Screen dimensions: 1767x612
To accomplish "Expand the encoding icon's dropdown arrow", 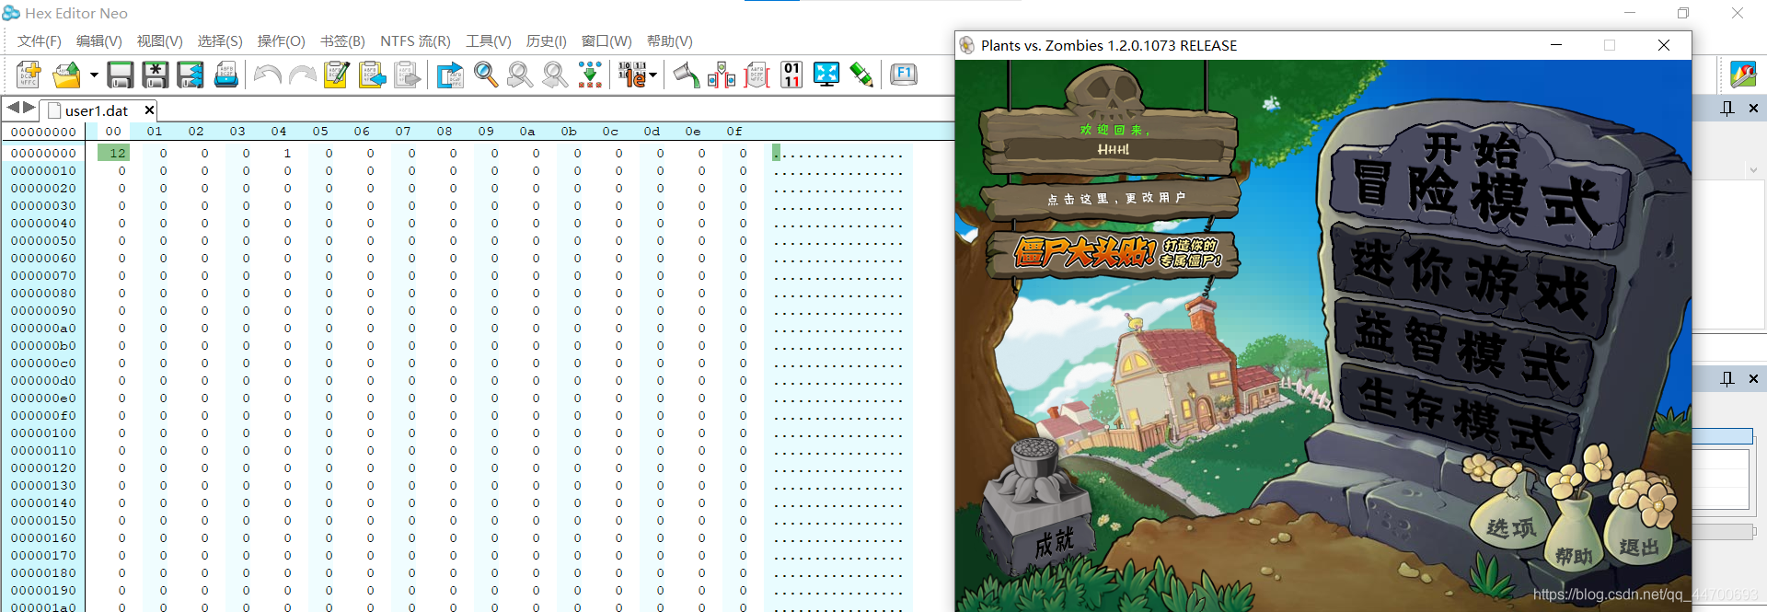I will point(653,75).
